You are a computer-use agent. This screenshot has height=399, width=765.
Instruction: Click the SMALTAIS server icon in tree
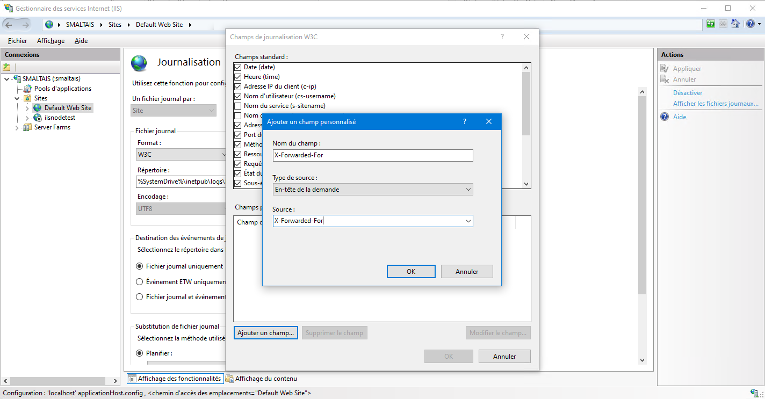coord(17,79)
